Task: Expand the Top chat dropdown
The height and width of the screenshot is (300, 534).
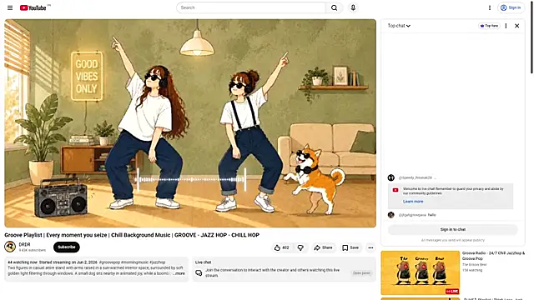Action: pyautogui.click(x=399, y=26)
